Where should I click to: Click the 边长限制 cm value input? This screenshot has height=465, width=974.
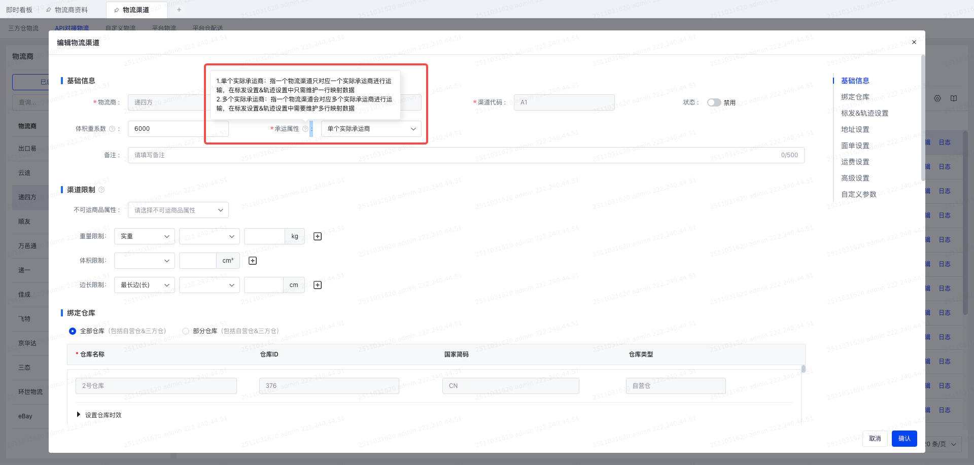click(264, 285)
